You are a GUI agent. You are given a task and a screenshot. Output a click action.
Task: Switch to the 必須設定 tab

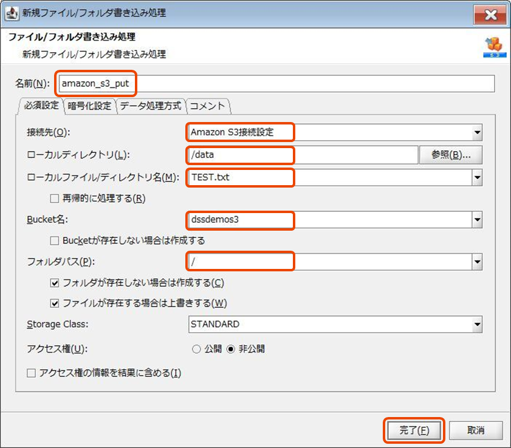(41, 106)
